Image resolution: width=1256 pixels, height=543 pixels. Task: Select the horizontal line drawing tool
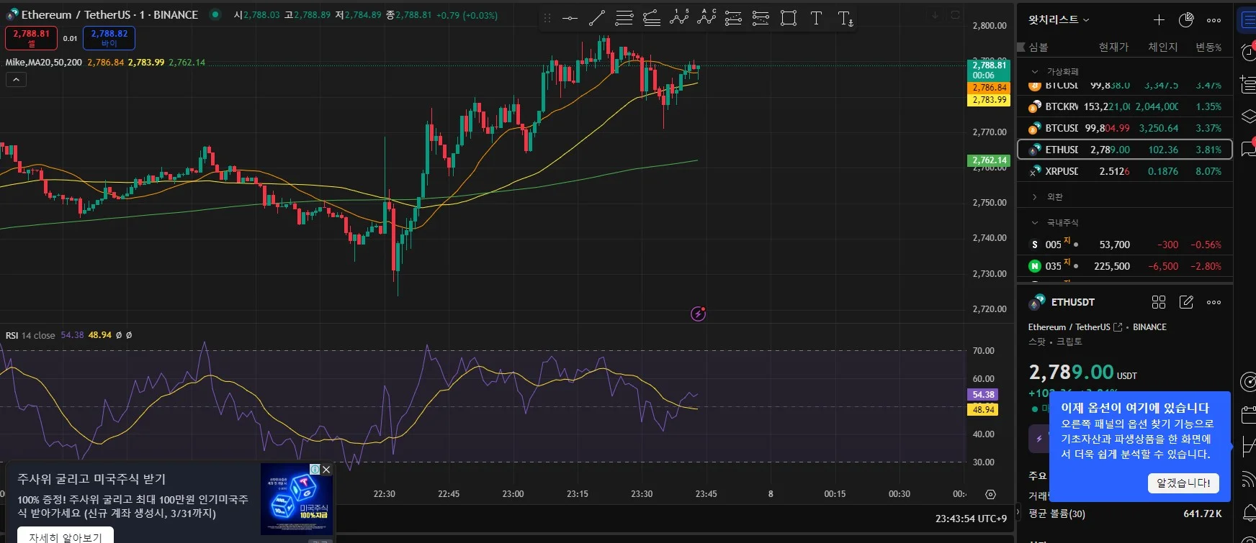570,18
